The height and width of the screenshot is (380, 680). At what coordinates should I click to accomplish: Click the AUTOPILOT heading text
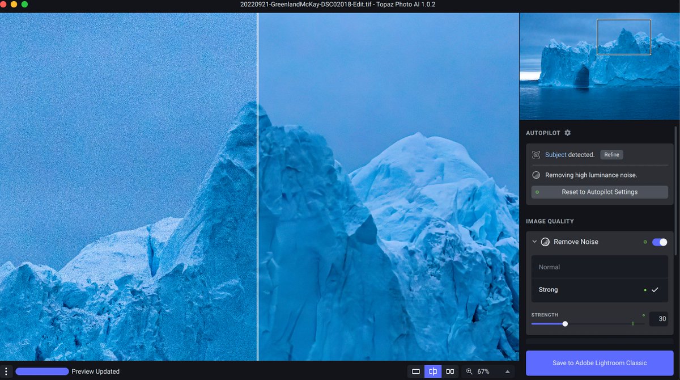pos(543,133)
